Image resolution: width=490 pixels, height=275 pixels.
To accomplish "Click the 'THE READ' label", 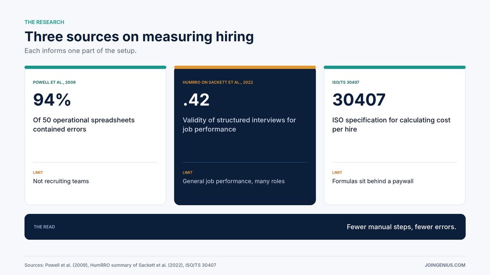I will (45, 227).
